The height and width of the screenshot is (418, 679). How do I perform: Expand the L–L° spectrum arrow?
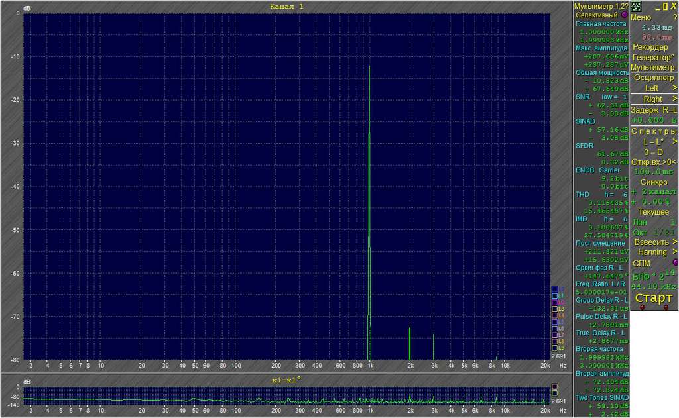click(674, 142)
